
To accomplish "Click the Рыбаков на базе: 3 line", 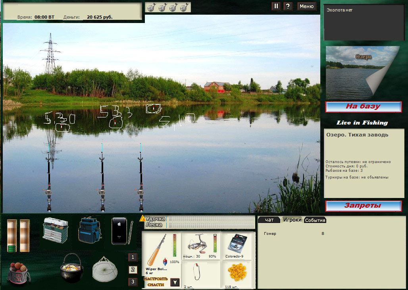I will click(x=344, y=170).
